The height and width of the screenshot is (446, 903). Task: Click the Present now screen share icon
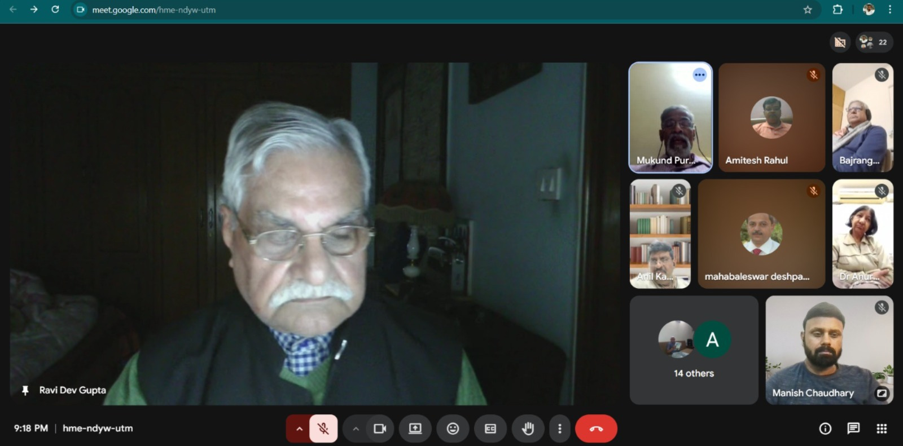(415, 429)
